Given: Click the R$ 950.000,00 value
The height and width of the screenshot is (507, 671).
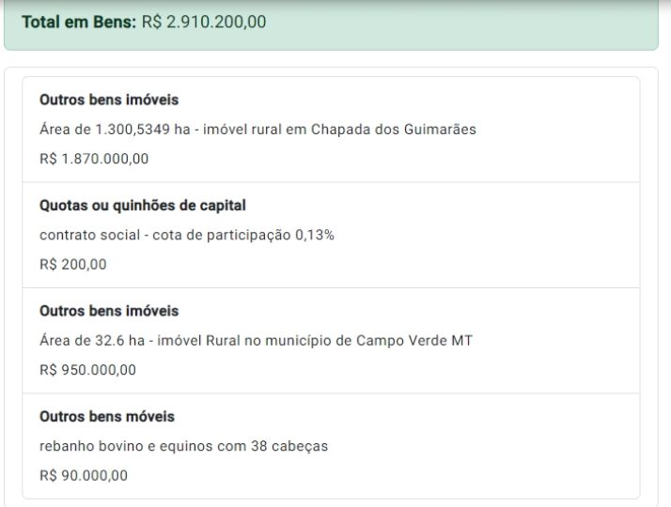Looking at the screenshot, I should pos(87,370).
